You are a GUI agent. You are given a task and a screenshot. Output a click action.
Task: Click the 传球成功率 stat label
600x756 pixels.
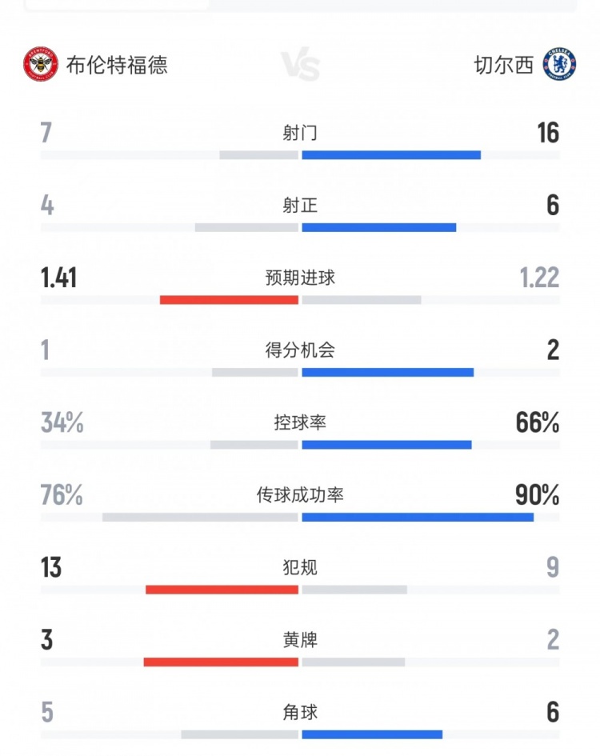coord(300,495)
